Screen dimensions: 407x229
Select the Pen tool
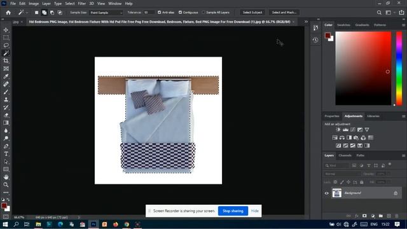tap(6, 146)
